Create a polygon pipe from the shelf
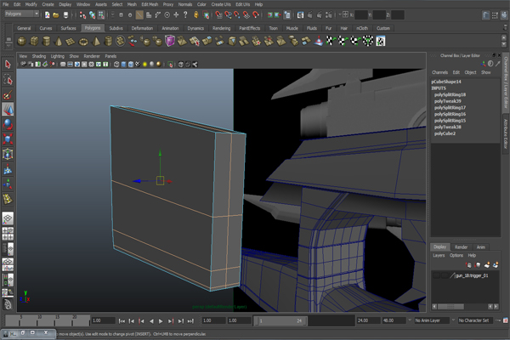 108,42
